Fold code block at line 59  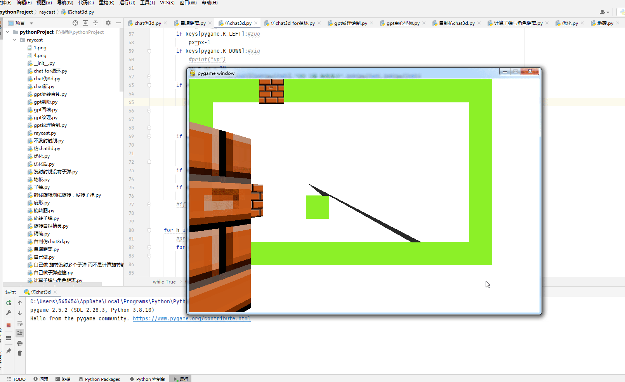coord(149,51)
